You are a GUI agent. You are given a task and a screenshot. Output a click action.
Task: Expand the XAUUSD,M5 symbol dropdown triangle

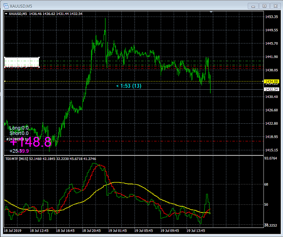6,14
